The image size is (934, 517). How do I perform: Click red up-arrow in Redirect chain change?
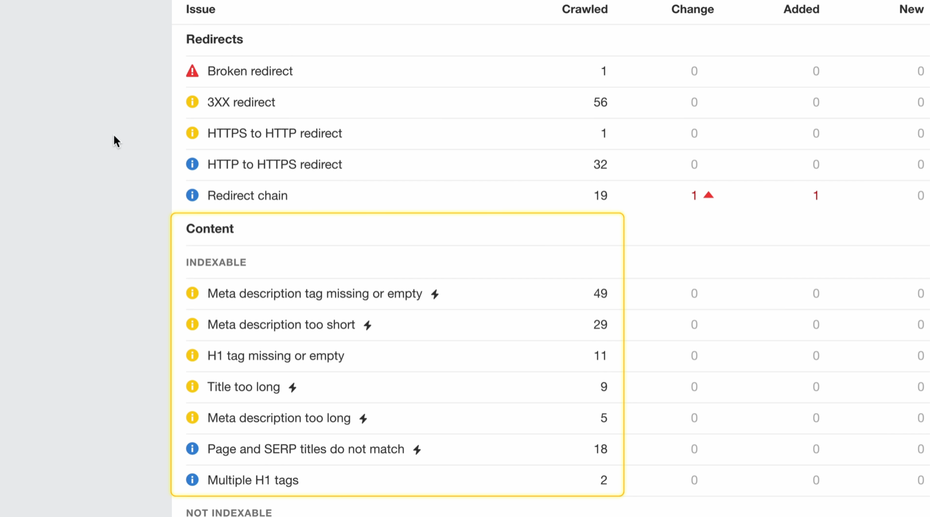[x=708, y=195]
